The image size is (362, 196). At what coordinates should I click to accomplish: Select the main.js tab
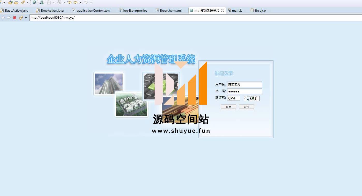click(x=237, y=10)
